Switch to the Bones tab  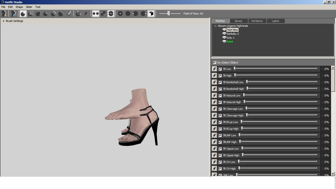pos(239,21)
